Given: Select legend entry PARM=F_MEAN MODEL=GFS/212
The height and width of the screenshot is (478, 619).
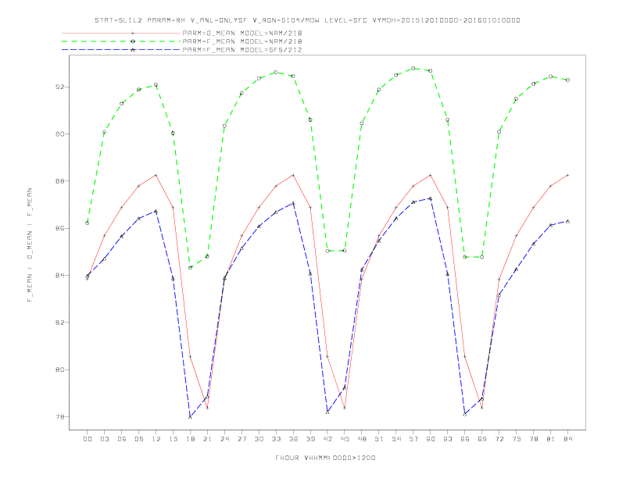Looking at the screenshot, I should click(242, 50).
